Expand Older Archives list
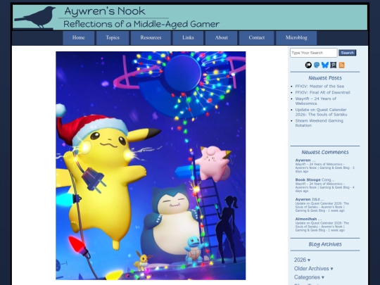The image size is (380, 285). 314,269
